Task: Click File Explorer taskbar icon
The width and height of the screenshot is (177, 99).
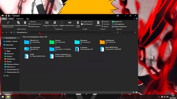Action: (x=8, y=97)
